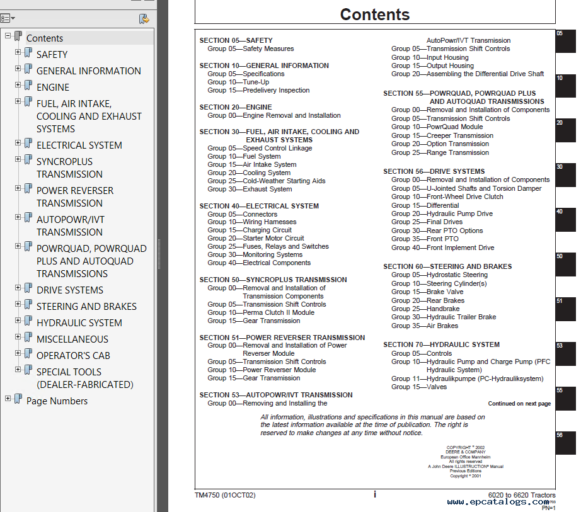Click the section 05 thumb tab
Viewport: 581px width, 512px height.
pos(565,41)
